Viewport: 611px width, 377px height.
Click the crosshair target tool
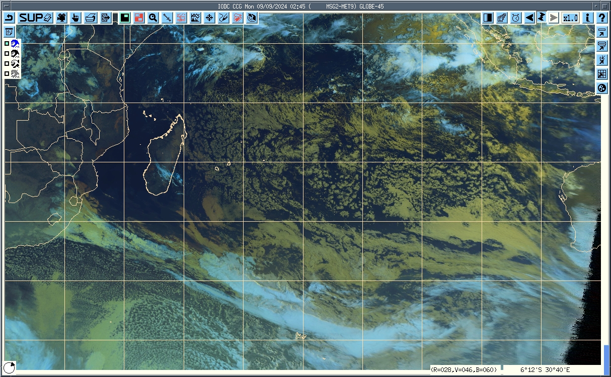coord(209,18)
